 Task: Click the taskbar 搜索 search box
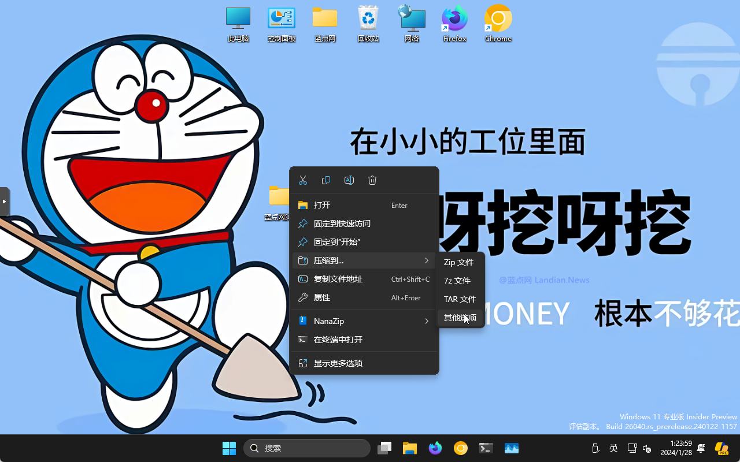(307, 448)
